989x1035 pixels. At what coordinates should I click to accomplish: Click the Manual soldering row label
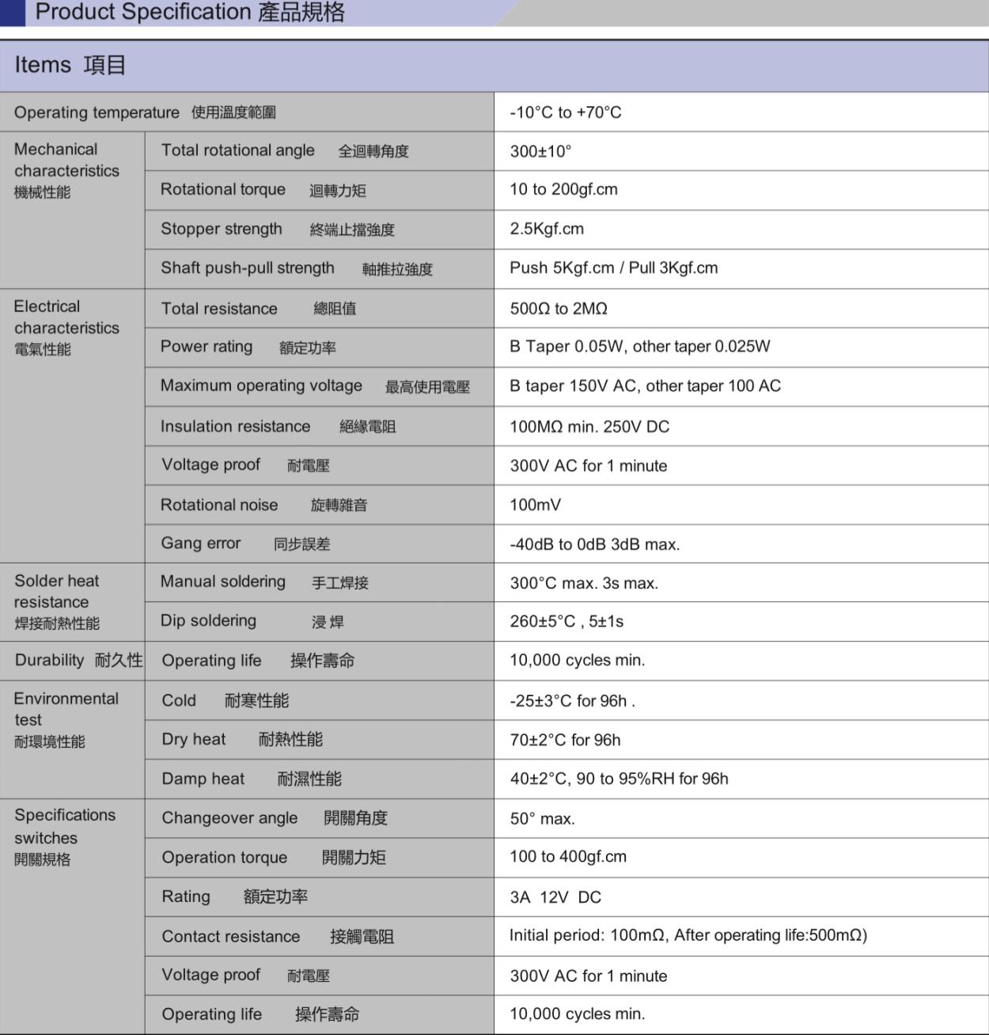pyautogui.click(x=264, y=582)
